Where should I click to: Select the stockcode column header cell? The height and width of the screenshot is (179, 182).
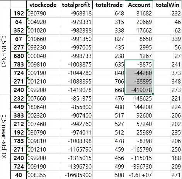[43, 5]
